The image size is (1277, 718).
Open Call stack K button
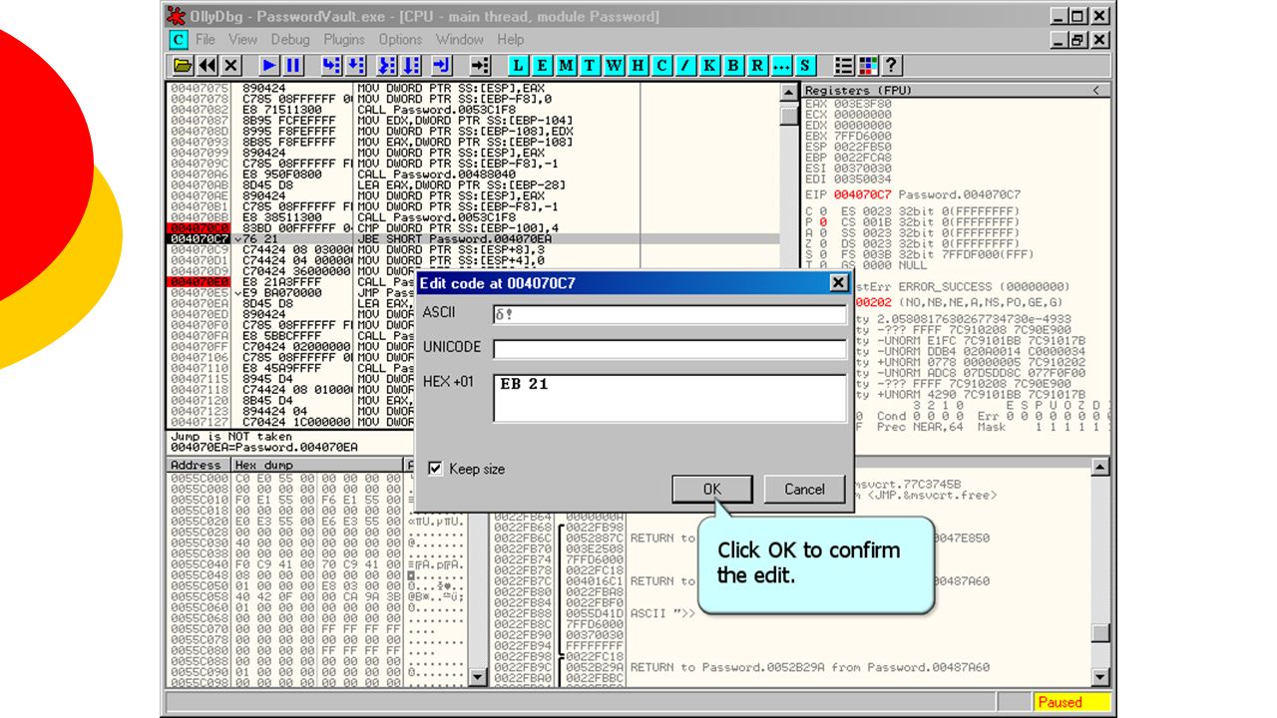click(710, 66)
